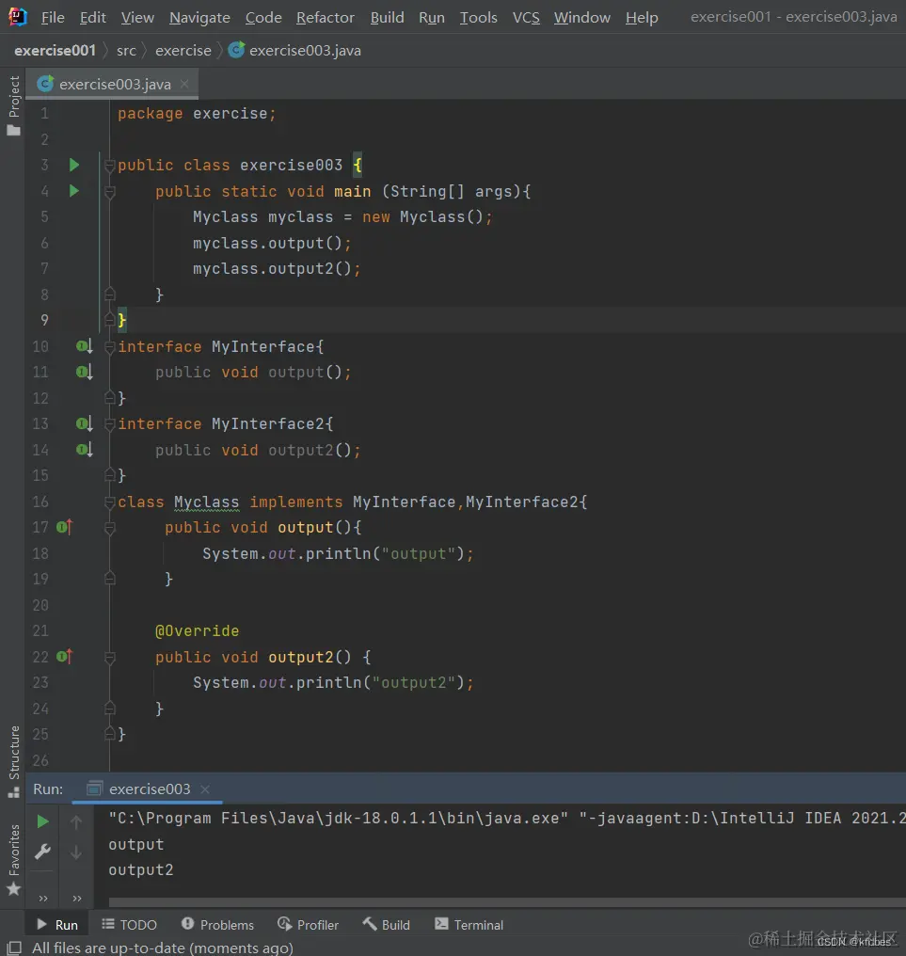Image resolution: width=906 pixels, height=956 pixels.
Task: Open run settings wrench icon
Action: (x=42, y=852)
